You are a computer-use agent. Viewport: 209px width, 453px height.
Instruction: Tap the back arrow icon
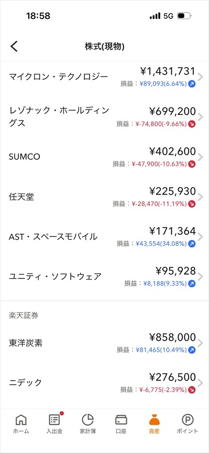14,46
